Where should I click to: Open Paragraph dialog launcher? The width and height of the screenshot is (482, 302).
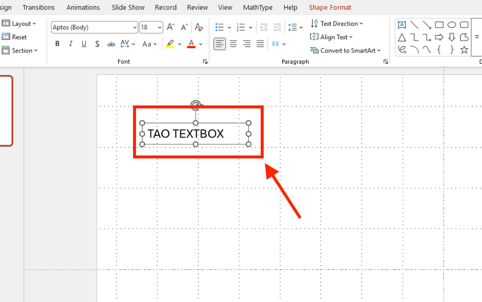click(x=385, y=62)
